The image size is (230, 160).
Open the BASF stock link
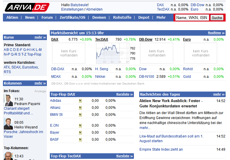[x=54, y=140]
